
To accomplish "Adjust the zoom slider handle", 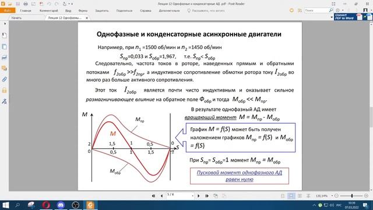I will coord(352,196).
